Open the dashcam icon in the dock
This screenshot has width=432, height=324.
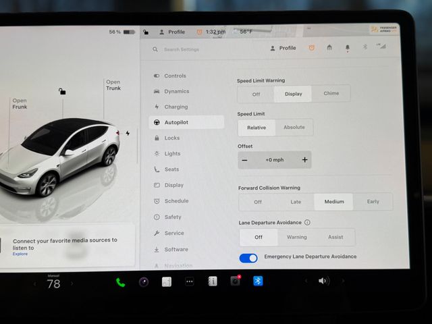coord(236,281)
